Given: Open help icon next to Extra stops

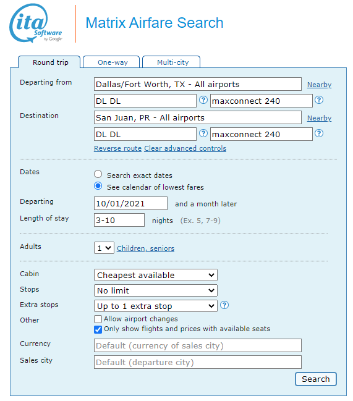Looking at the screenshot, I should tap(224, 305).
